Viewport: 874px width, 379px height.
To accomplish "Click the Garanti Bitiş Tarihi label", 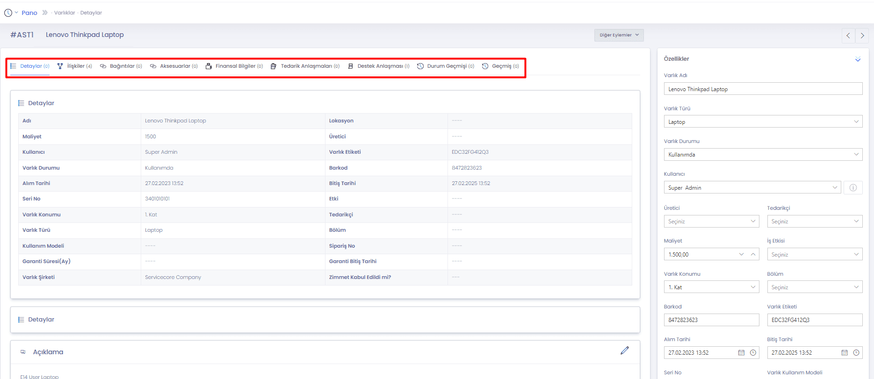I will 353,261.
